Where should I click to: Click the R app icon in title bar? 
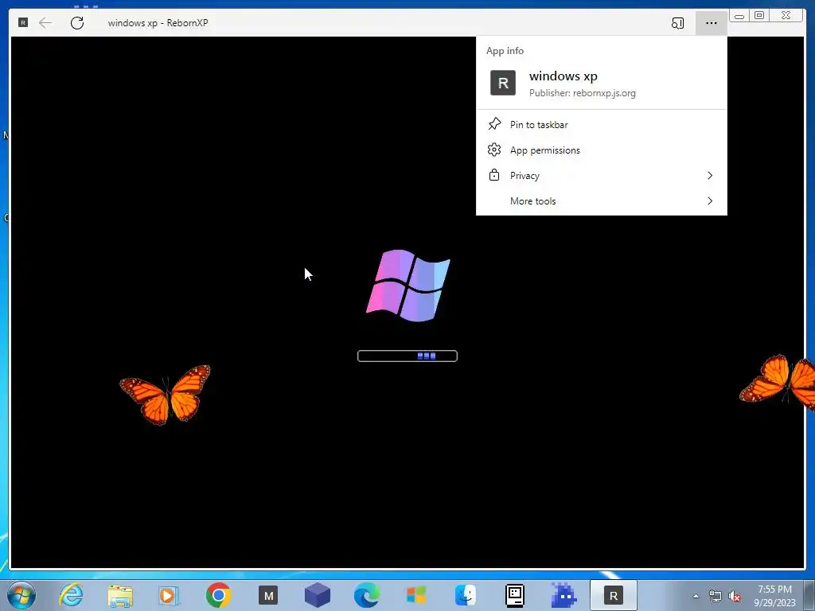coord(23,22)
